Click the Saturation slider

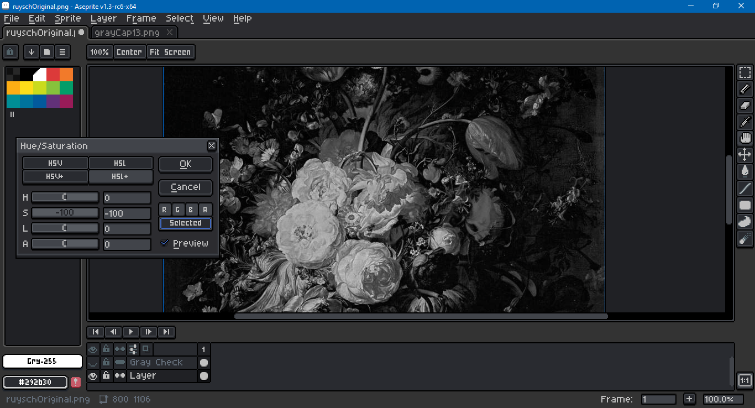coord(65,213)
